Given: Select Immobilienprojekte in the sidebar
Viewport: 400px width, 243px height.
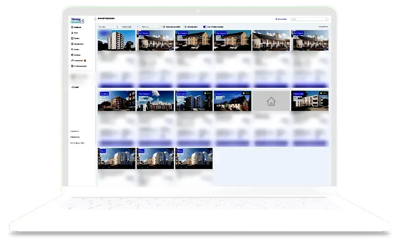Looking at the screenshot, I should [79, 66].
